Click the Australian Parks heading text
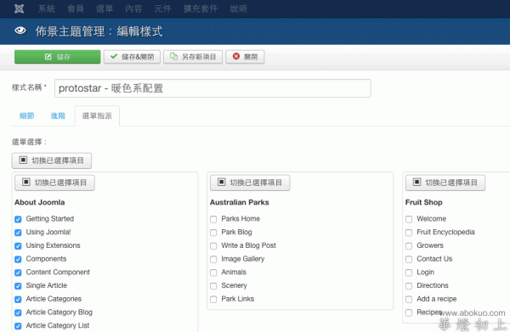The width and height of the screenshot is (510, 332). pyautogui.click(x=240, y=202)
